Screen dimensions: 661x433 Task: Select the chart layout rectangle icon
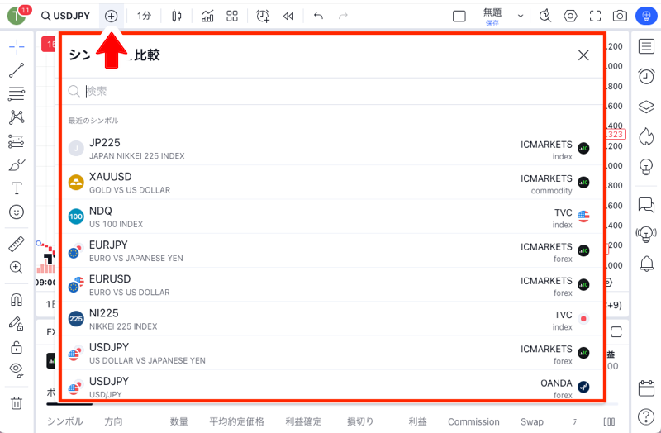coord(459,16)
